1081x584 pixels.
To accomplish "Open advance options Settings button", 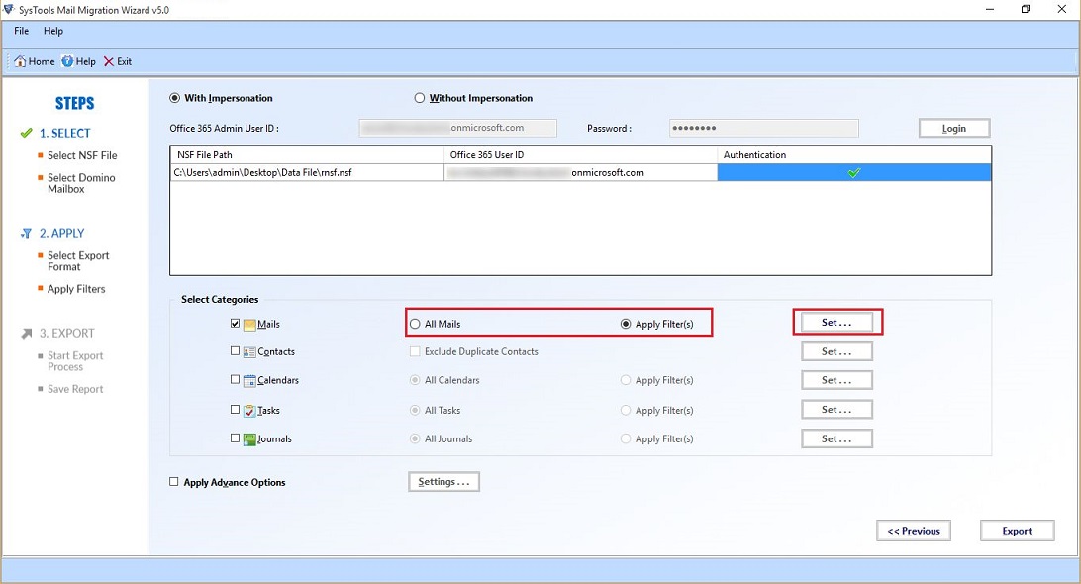I will pyautogui.click(x=443, y=482).
